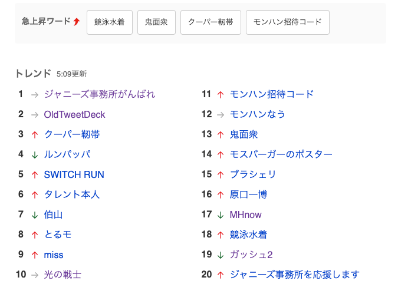Open rank 13 trend 鬼面衆
Viewport: 398px width, 284px height.
coord(244,134)
